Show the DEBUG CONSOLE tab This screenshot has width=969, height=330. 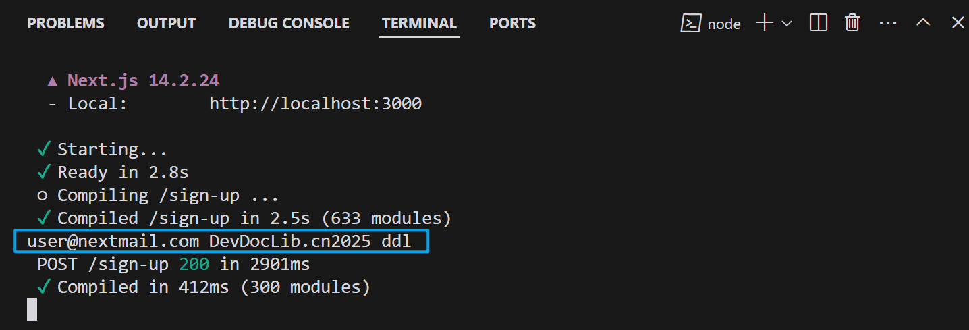[289, 23]
